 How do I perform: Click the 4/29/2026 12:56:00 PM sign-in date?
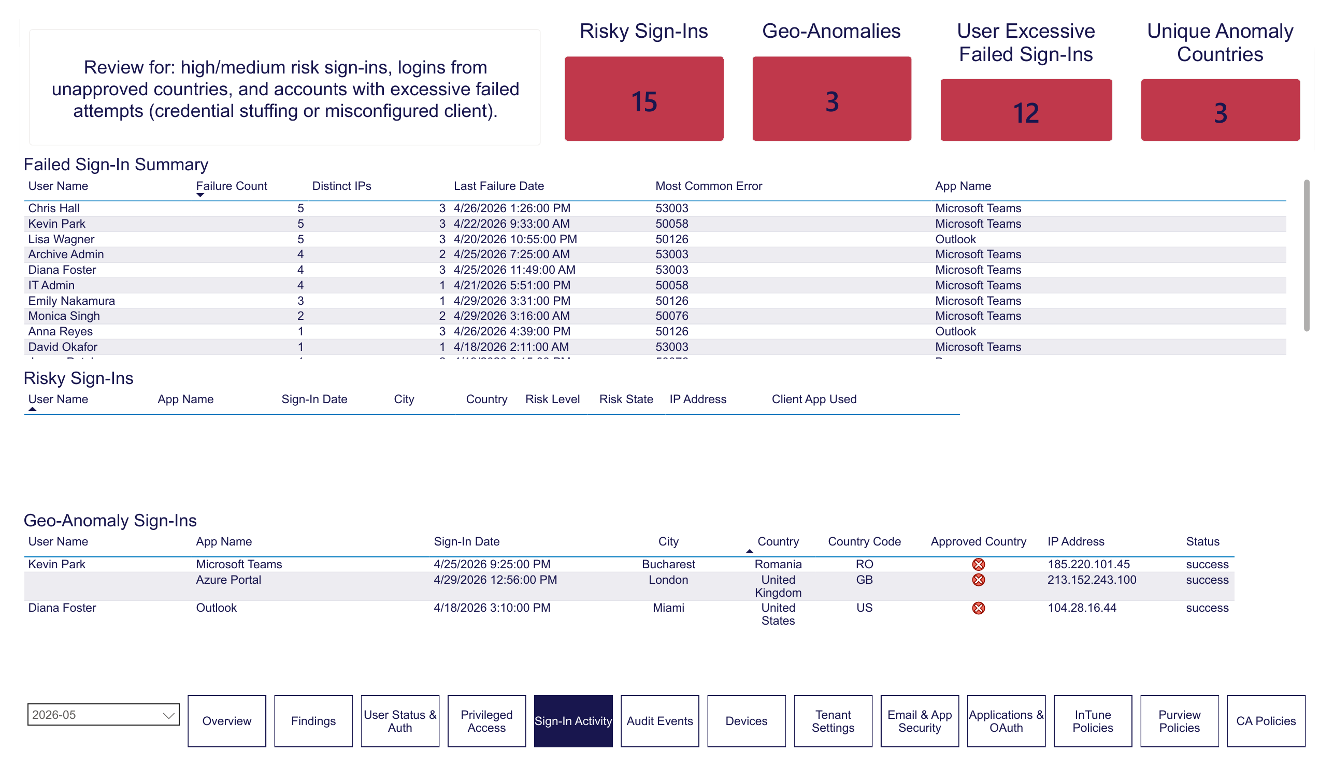(x=495, y=580)
